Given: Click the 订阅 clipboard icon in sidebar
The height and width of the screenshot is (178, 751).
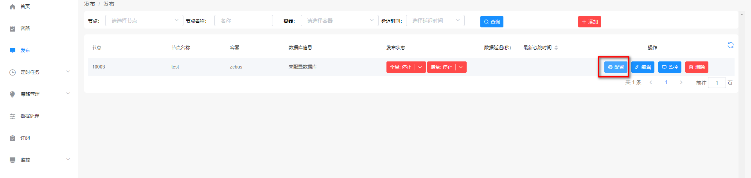Looking at the screenshot, I should point(13,138).
